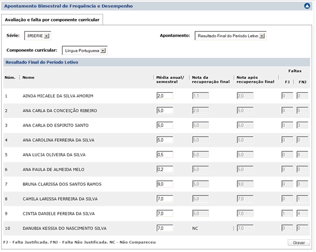This screenshot has width=316, height=252.
Task: Click Média anual field for Ana Lucia Oliveira
Action: click(x=164, y=155)
